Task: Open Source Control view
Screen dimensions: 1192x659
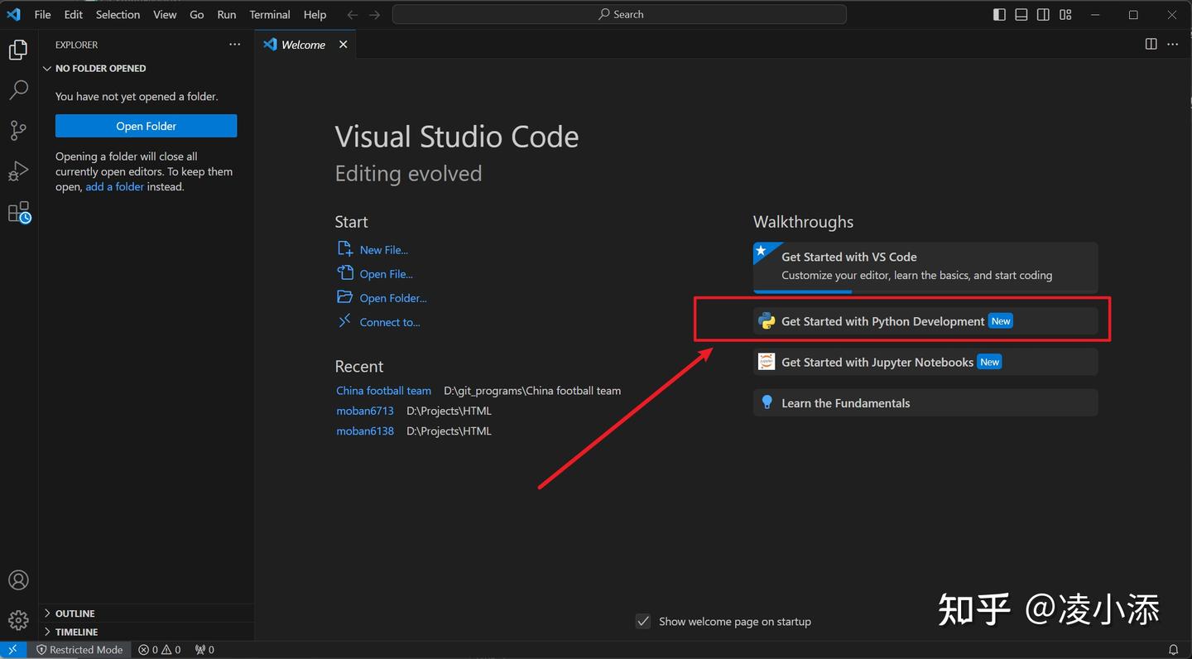Action: [18, 130]
